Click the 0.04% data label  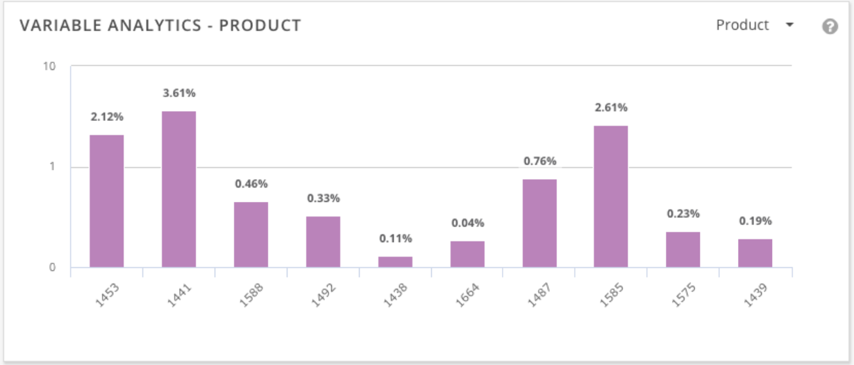coord(468,223)
